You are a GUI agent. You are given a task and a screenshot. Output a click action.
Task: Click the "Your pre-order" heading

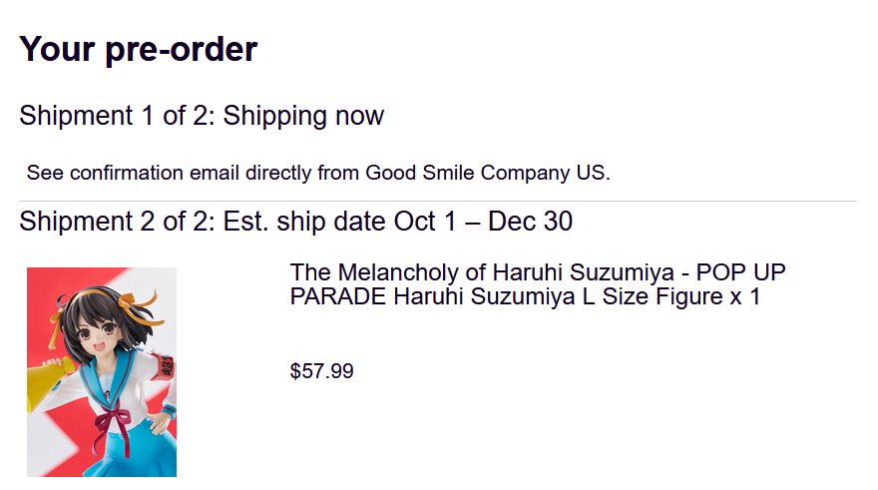(x=138, y=48)
